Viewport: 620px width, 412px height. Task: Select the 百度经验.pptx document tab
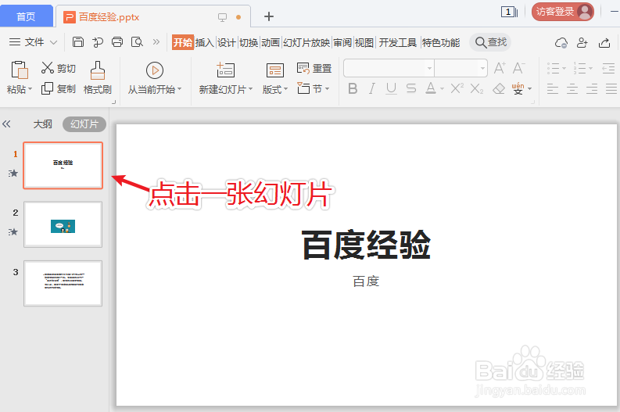point(153,17)
